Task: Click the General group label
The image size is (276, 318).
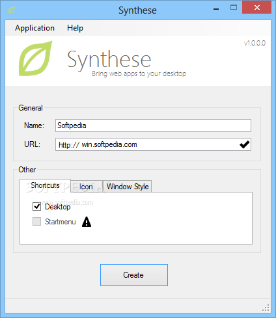Action: click(31, 108)
